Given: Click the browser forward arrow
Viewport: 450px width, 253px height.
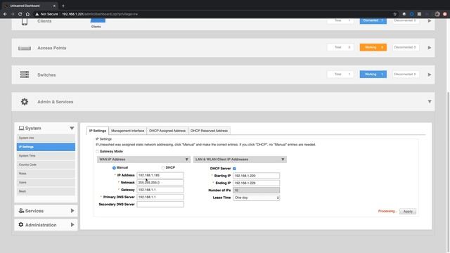Looking at the screenshot, I should tap(13, 14).
